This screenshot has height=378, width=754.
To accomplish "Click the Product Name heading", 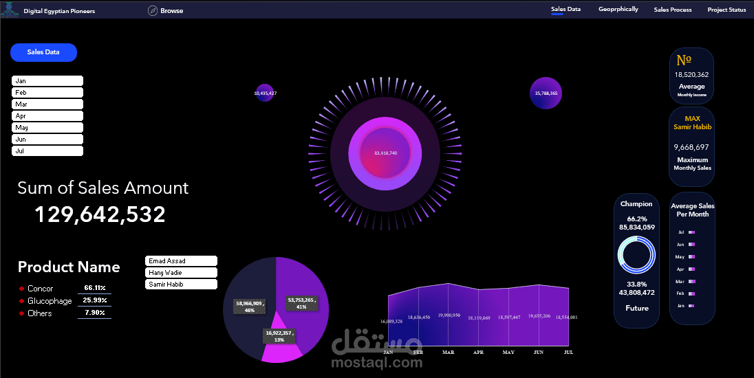I will pyautogui.click(x=69, y=267).
